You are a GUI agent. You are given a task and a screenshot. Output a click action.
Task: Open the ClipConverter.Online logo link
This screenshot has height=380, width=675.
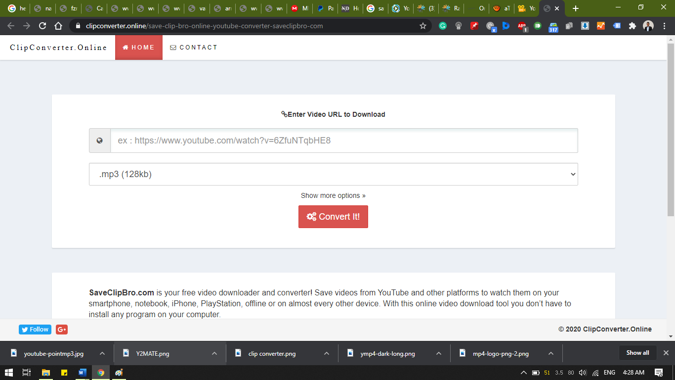coord(58,47)
